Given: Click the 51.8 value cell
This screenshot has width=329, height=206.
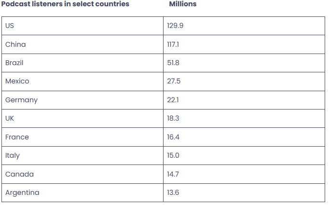Looking at the screenshot, I should (x=174, y=63).
